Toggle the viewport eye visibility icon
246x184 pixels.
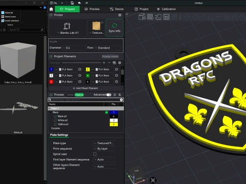[x=127, y=14]
